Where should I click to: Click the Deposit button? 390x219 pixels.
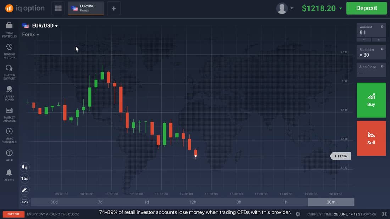pyautogui.click(x=367, y=8)
